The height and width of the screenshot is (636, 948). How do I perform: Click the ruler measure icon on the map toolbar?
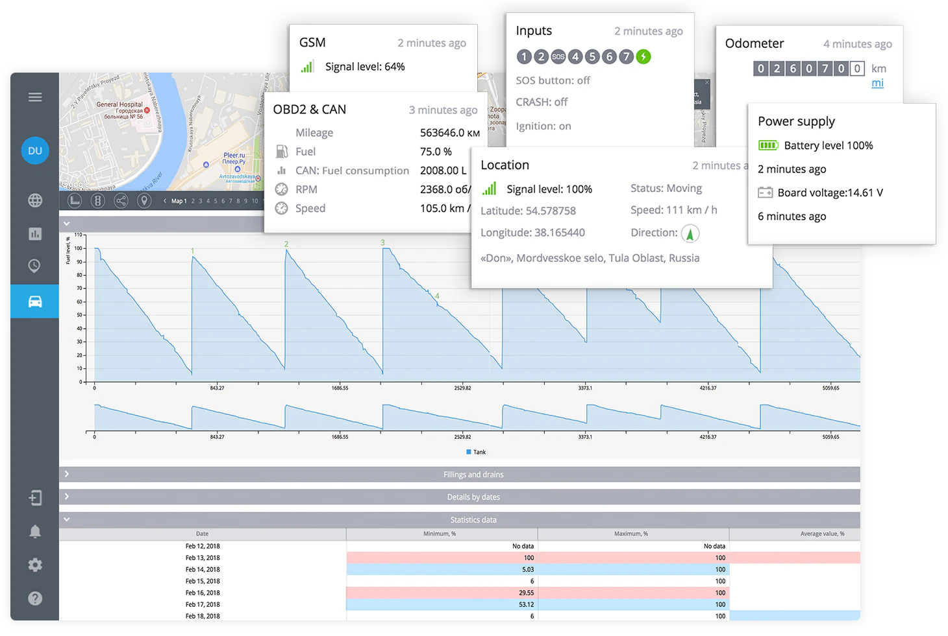tap(76, 200)
